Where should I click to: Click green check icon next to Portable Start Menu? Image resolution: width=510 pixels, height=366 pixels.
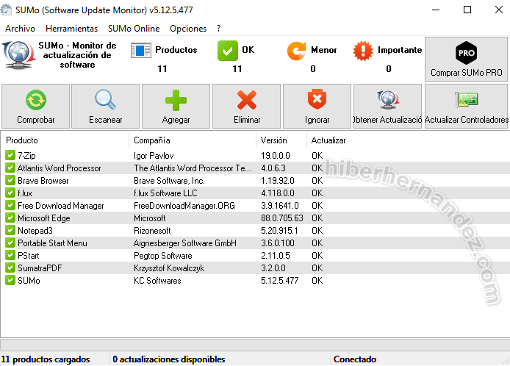point(10,243)
